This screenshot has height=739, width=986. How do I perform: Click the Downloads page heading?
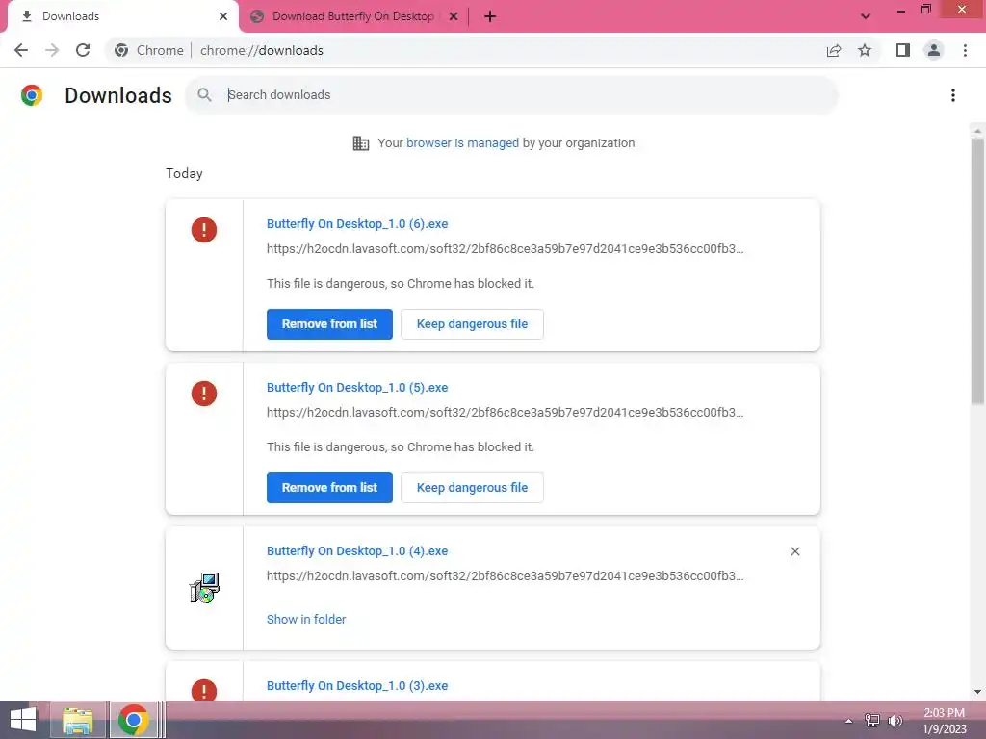[118, 95]
